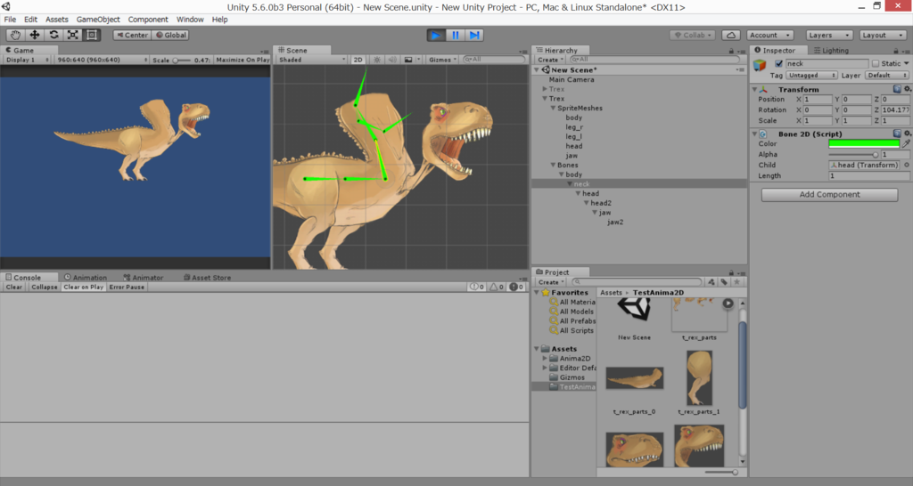Open the Account dropdown
The height and width of the screenshot is (486, 913).
coord(769,35)
